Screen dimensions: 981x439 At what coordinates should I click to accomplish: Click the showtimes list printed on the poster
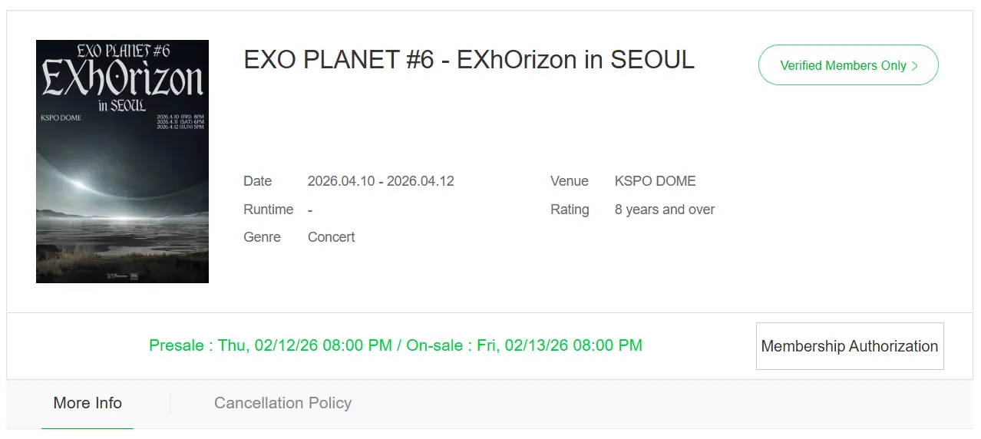pyautogui.click(x=180, y=121)
